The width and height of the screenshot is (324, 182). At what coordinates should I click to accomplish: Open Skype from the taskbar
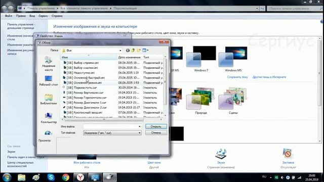pyautogui.click(x=51, y=177)
